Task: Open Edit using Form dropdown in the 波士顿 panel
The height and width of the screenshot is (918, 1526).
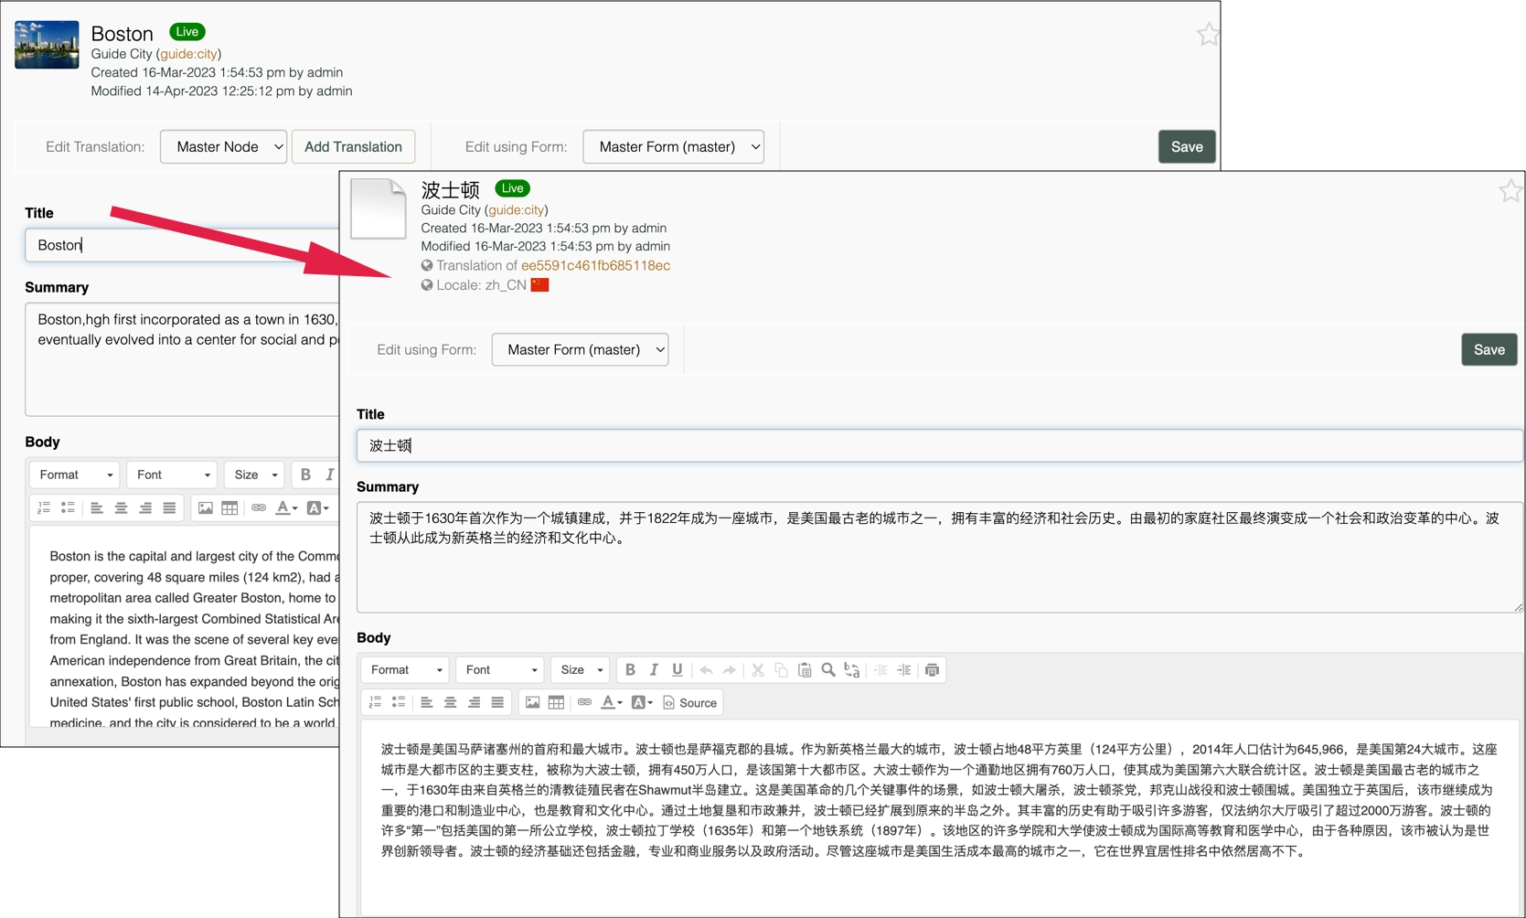Action: [x=580, y=350]
